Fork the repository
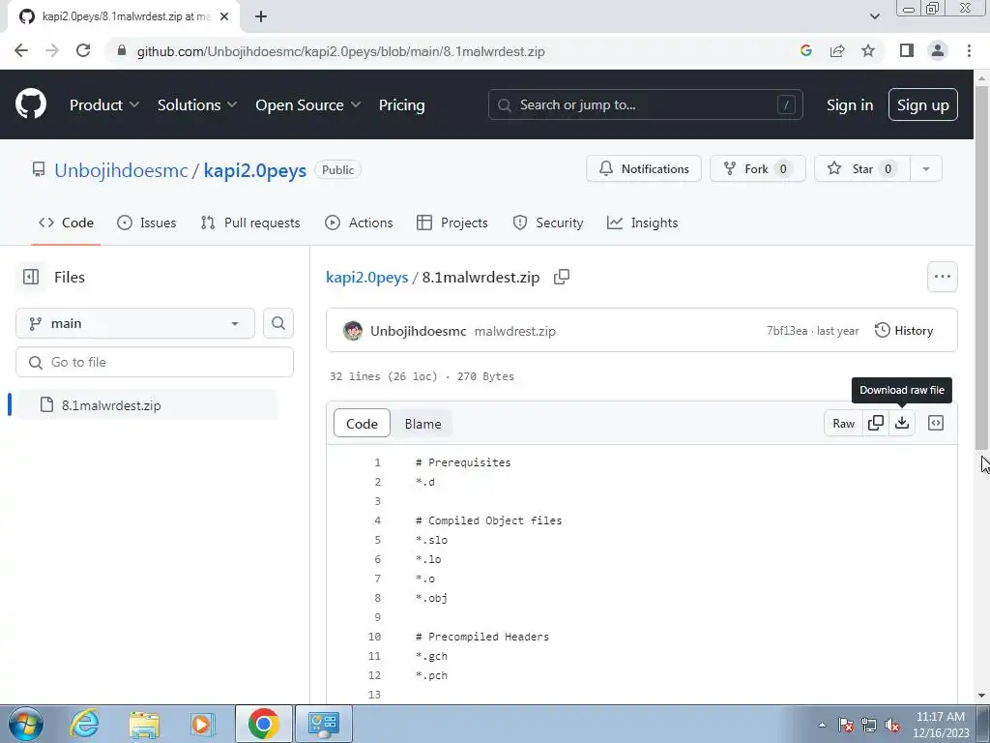Screen dimensions: 990x743 (x=757, y=168)
